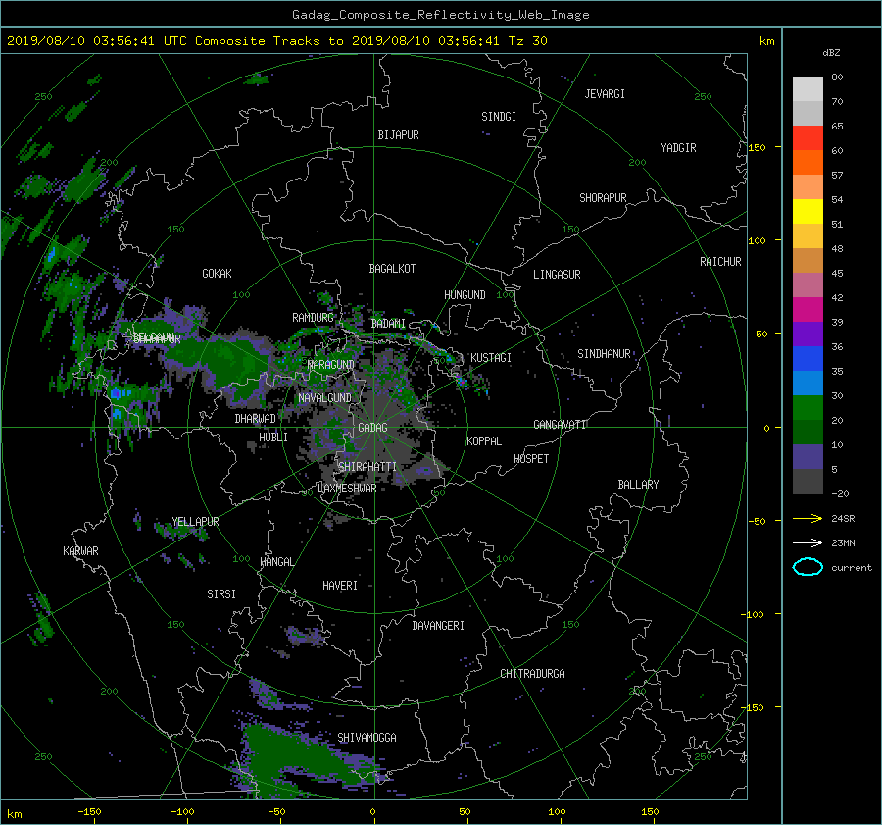The height and width of the screenshot is (825, 882).
Task: Click the blue high-reflectivity cell southwest of Belgaum
Action: (x=116, y=393)
